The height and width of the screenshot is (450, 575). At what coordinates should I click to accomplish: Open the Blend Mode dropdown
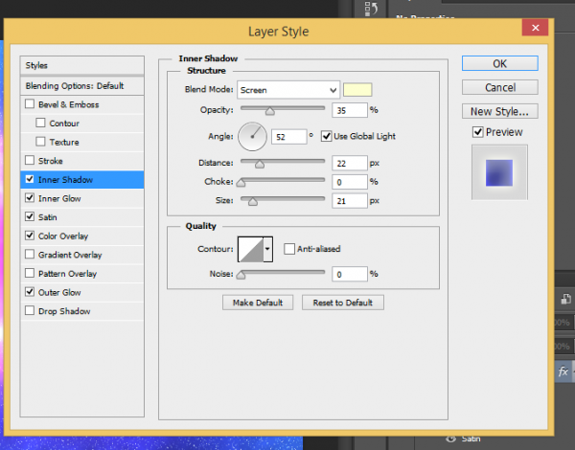pos(288,89)
